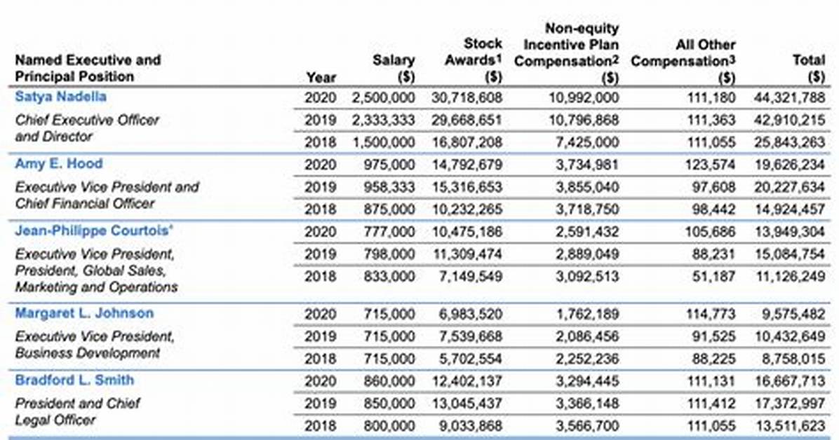Click stock awards value 12,402,137
839x440 pixels.
tap(467, 381)
